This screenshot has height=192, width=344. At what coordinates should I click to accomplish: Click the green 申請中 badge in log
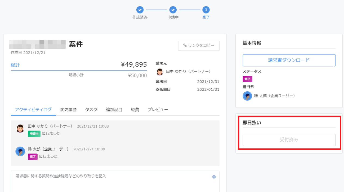pos(34,134)
